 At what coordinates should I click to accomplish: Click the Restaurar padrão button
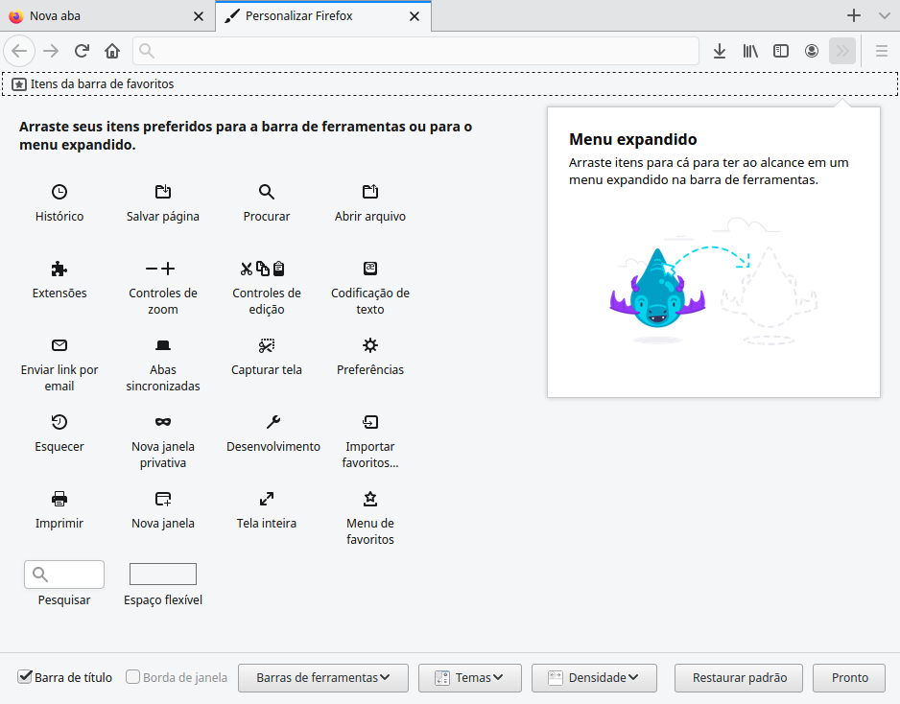pyautogui.click(x=738, y=677)
